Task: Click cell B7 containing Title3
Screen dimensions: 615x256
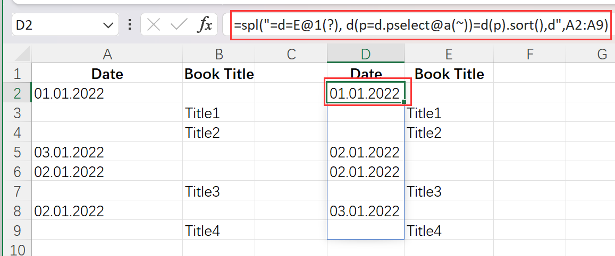Action: (218, 192)
